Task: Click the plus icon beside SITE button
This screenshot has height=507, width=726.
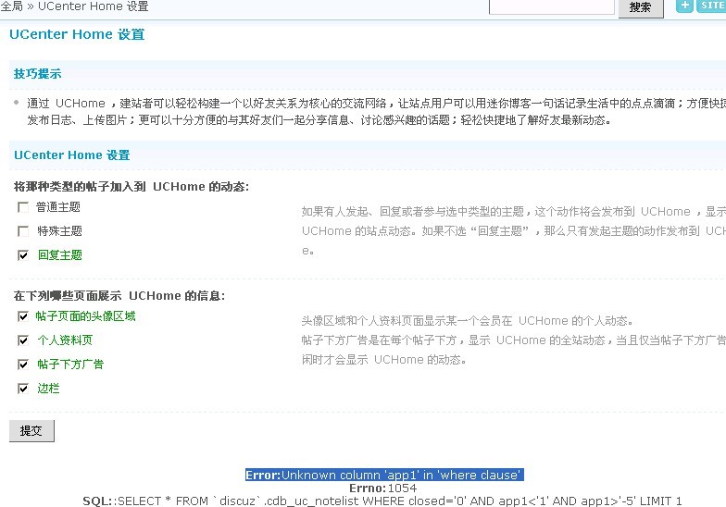Action: (x=684, y=6)
